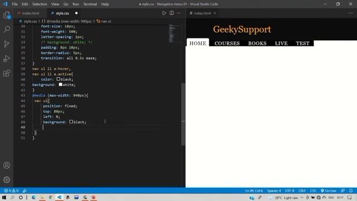Image resolution: width=357 pixels, height=201 pixels.
Task: Open the Help menu
Action: point(105,4)
